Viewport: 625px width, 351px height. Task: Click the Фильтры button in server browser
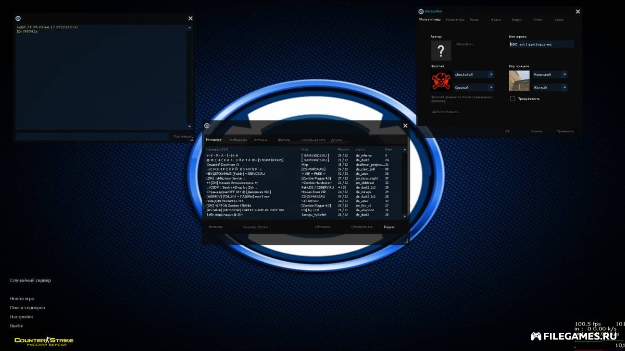pos(216,227)
